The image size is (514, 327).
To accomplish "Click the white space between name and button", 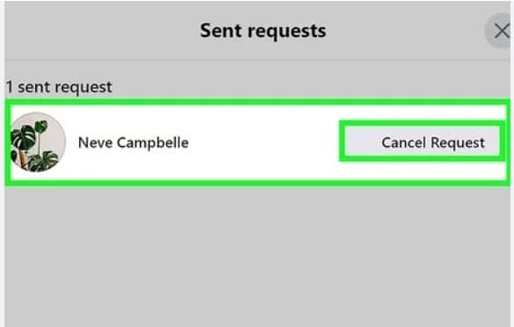I will click(x=264, y=142).
